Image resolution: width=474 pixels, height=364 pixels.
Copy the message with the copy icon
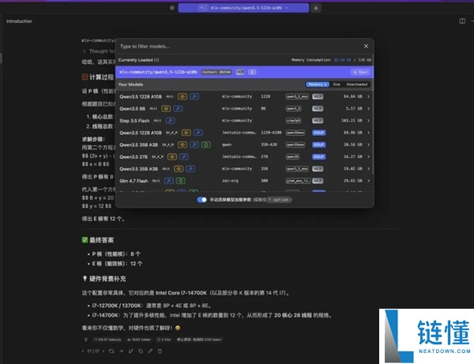coord(141,351)
